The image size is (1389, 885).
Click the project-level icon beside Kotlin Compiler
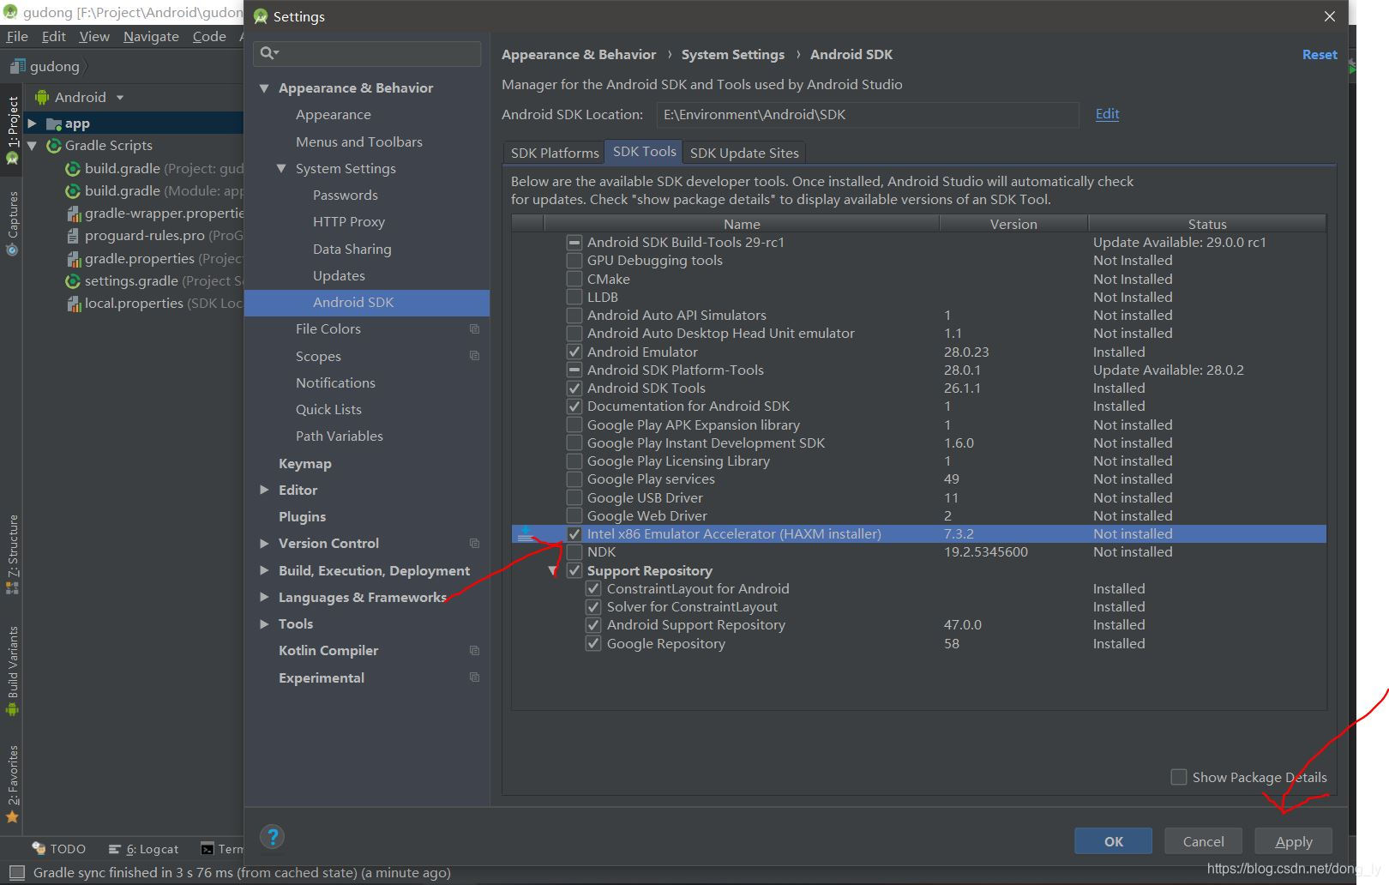[474, 651]
